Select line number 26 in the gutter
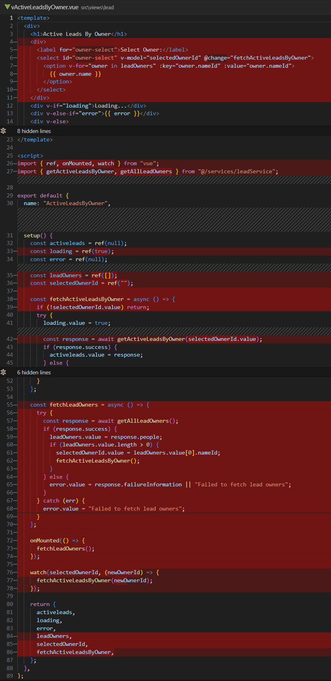 point(10,163)
